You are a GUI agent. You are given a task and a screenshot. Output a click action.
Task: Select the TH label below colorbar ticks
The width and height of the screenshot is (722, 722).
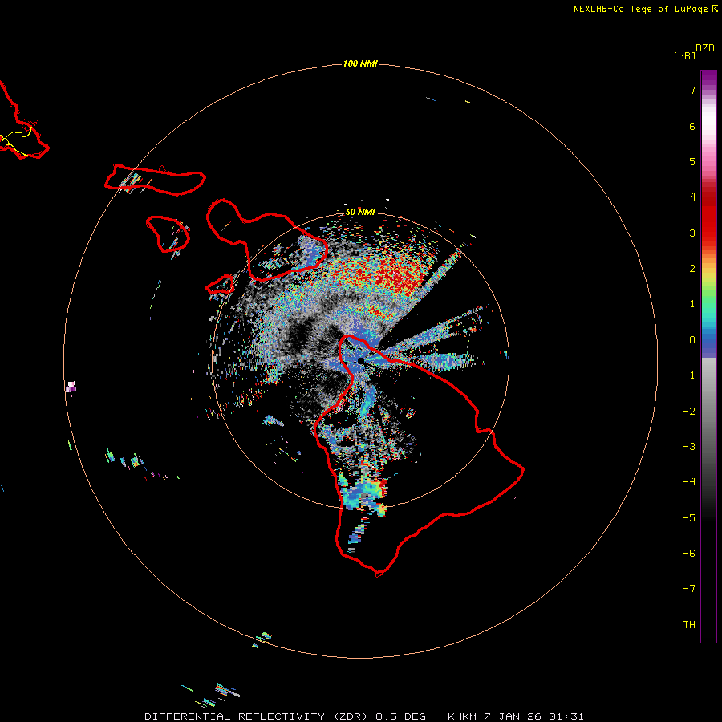click(x=689, y=625)
